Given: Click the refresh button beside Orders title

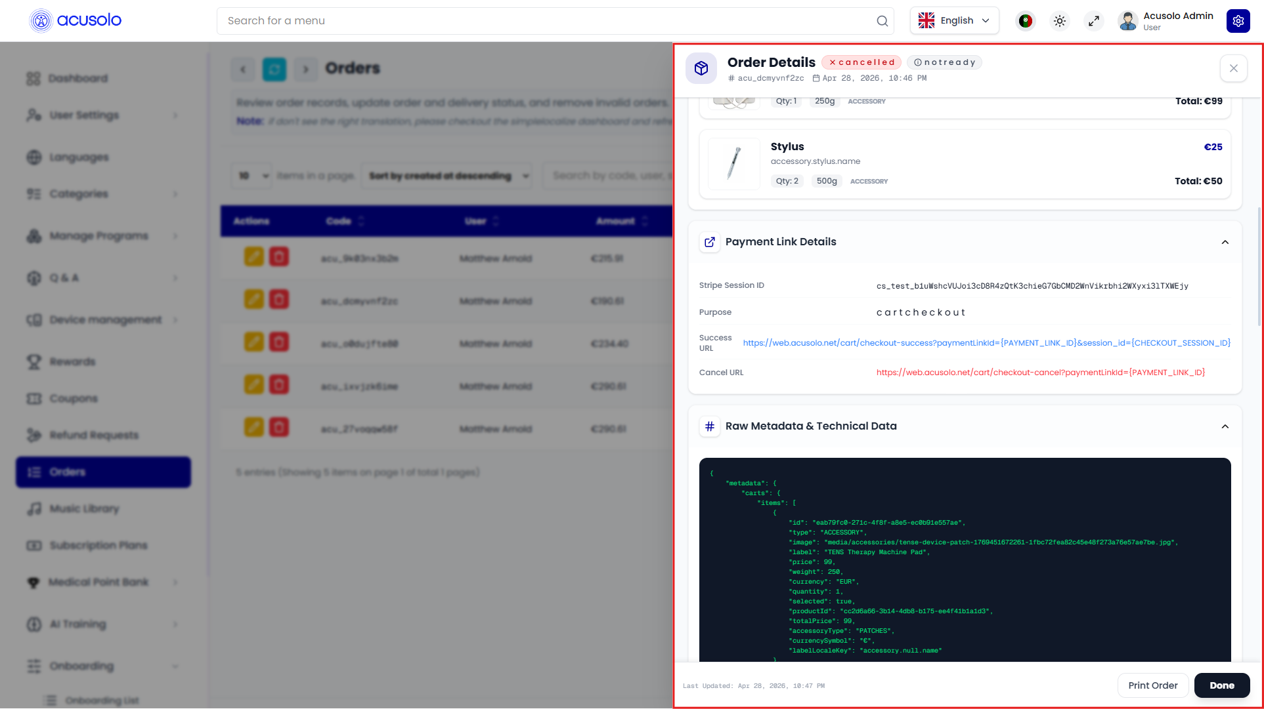Looking at the screenshot, I should click(274, 69).
